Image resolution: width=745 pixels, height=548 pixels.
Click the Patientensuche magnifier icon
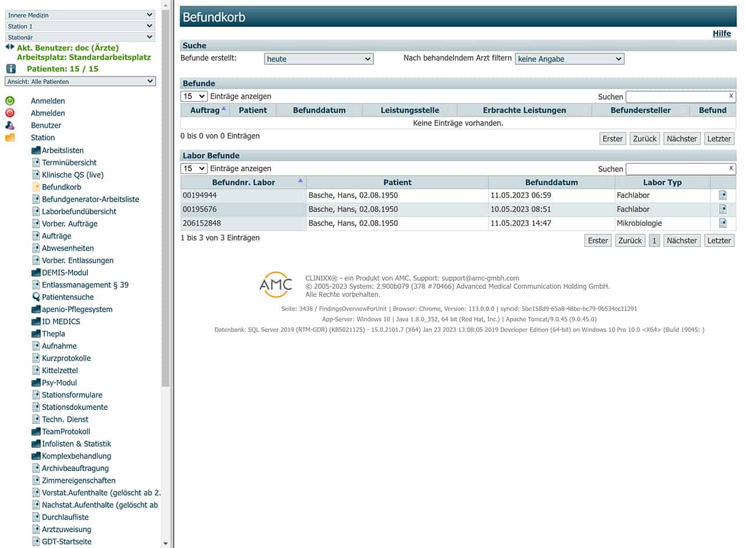pos(36,297)
